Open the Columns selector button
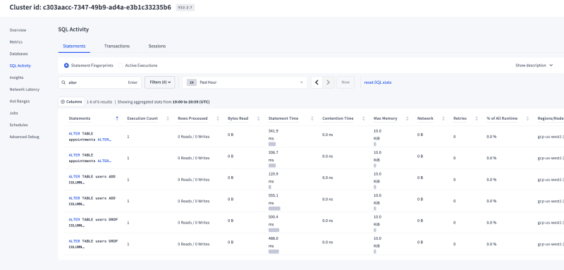Image resolution: width=564 pixels, height=270 pixels. 71,102
